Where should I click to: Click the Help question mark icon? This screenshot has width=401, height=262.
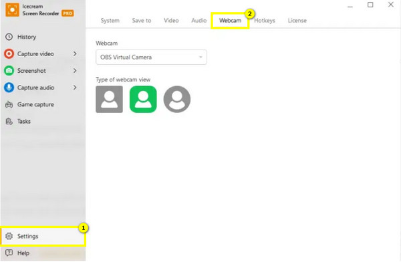(9, 253)
